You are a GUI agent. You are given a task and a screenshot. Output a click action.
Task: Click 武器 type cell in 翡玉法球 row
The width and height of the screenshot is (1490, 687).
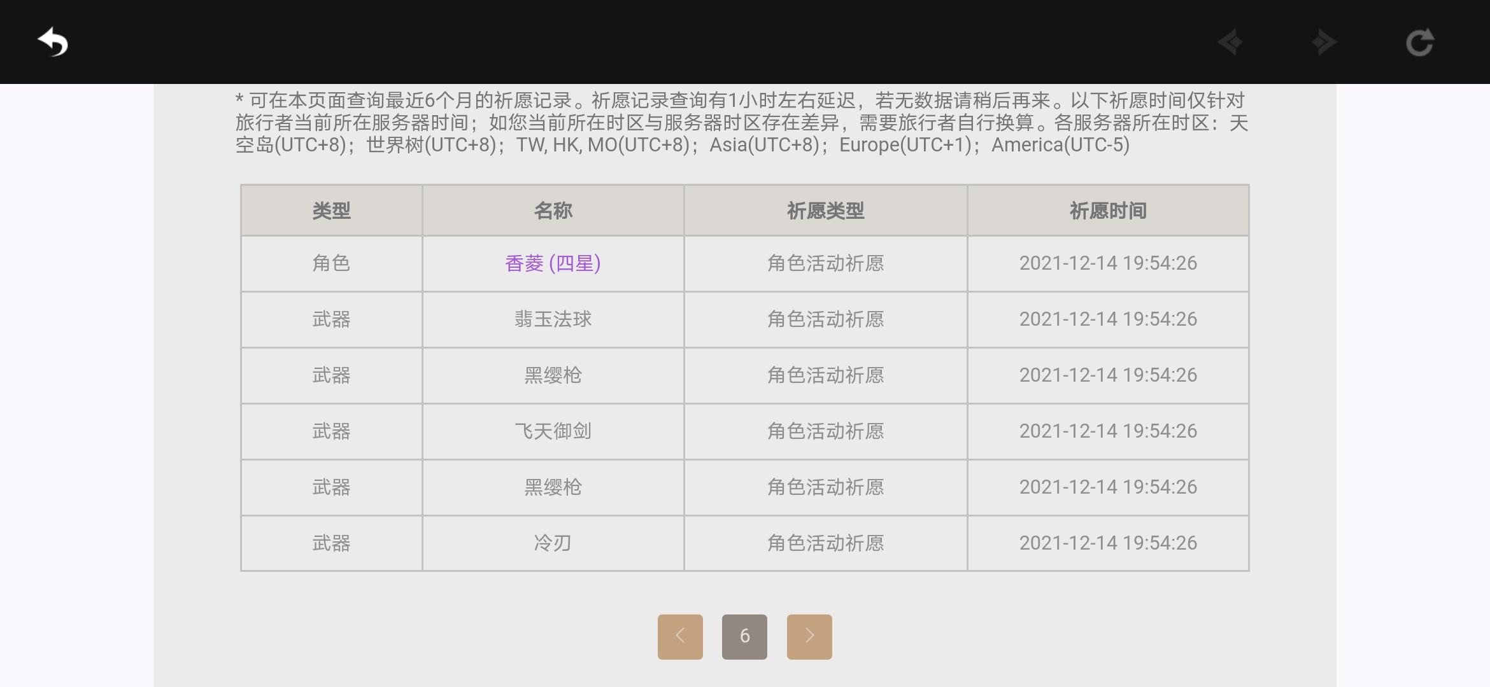[x=331, y=319]
